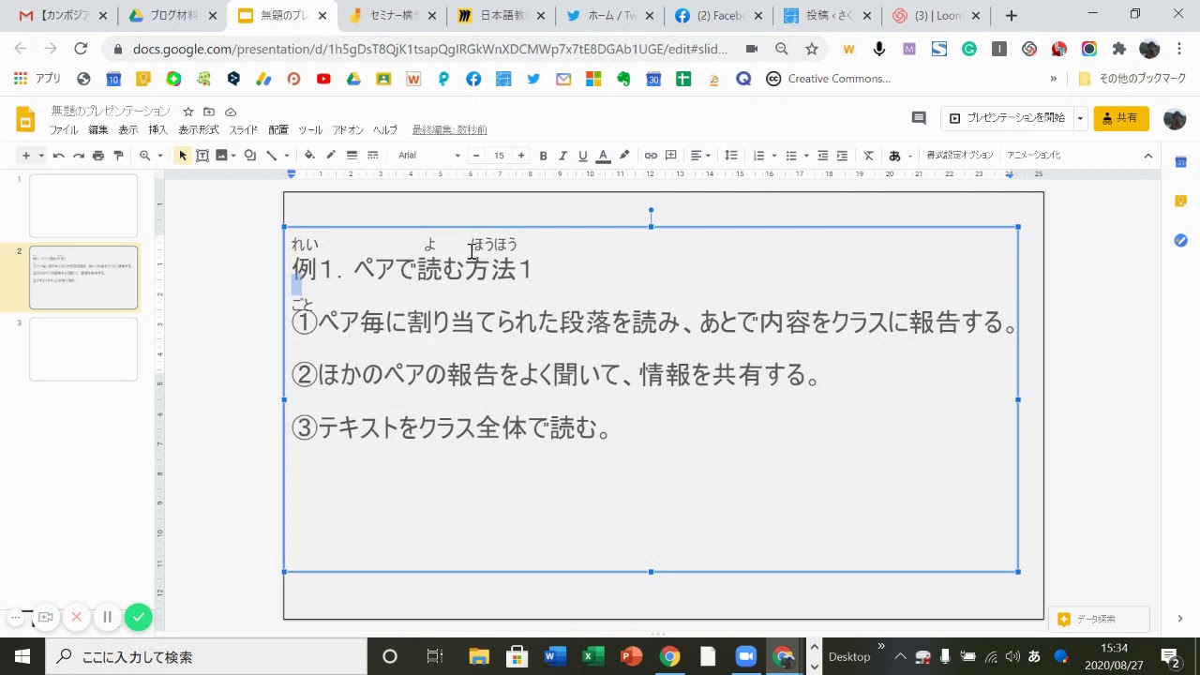Select slide 3 thumbnail in filmstrip
This screenshot has height=675, width=1200.
coord(83,350)
